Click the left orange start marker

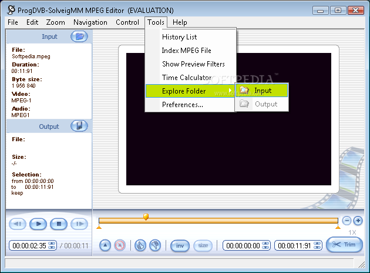coord(99,227)
